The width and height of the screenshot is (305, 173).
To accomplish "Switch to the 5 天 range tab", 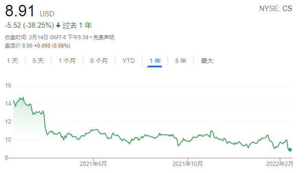I will click(38, 61).
